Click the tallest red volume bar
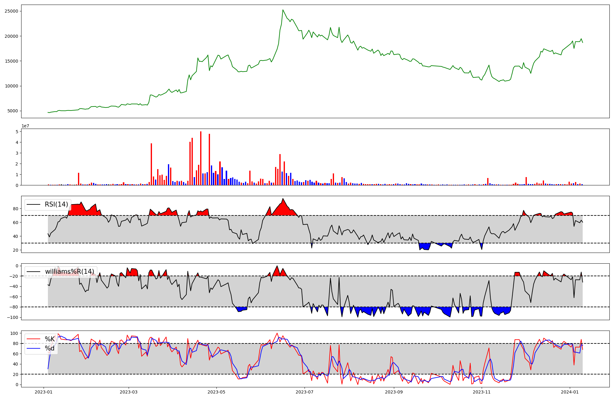This screenshot has width=614, height=399. pos(201,158)
